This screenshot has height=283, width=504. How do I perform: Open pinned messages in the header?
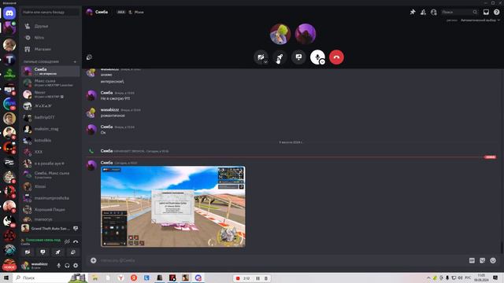click(413, 13)
